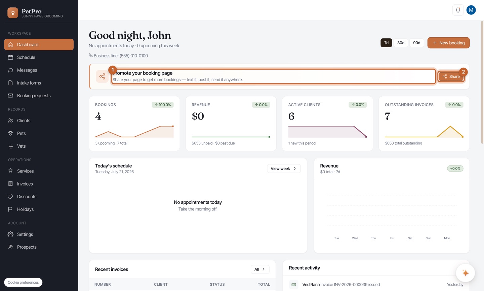Click the PetPro paw logo icon
484x291 pixels.
pyautogui.click(x=13, y=13)
